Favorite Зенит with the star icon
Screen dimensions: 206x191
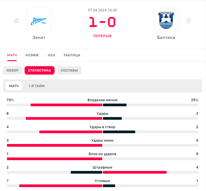(16, 20)
